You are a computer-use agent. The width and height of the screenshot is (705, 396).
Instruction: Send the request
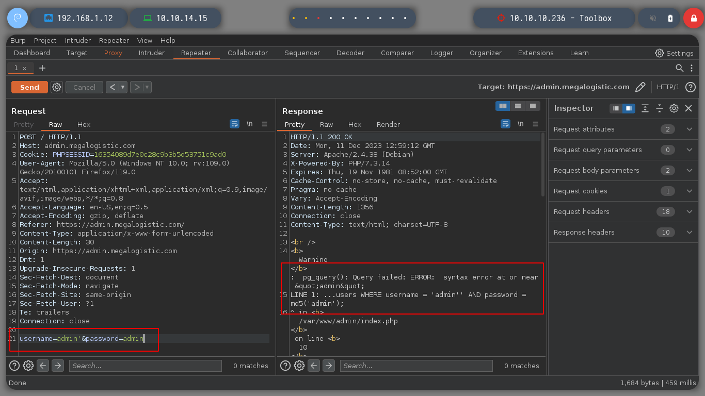(x=29, y=87)
